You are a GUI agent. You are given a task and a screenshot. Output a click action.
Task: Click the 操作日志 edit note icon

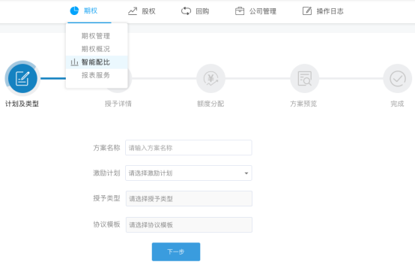(307, 11)
